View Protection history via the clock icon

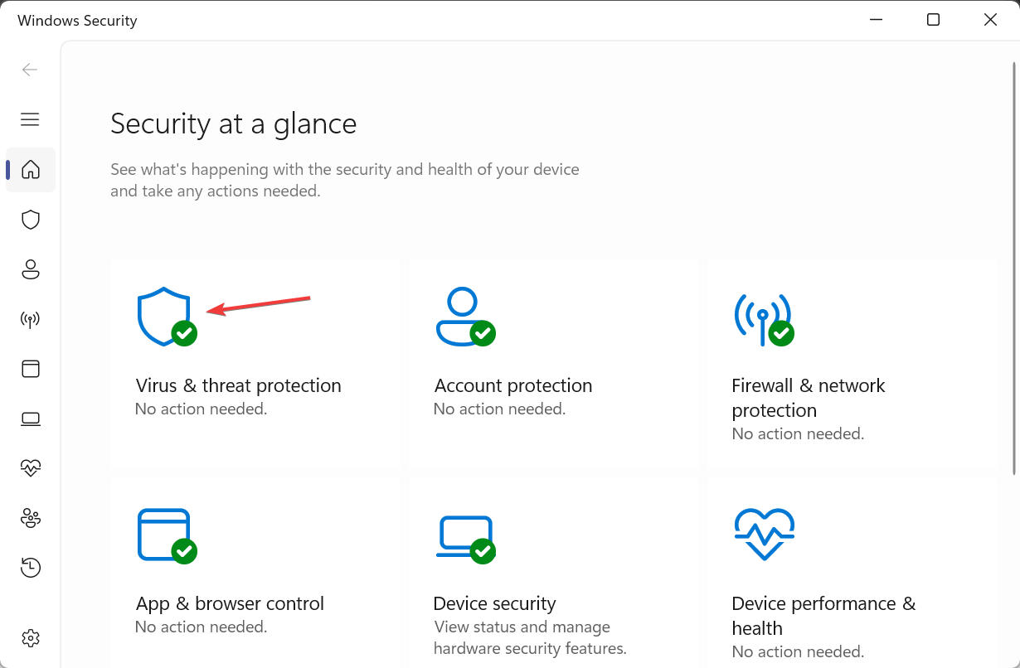click(30, 568)
